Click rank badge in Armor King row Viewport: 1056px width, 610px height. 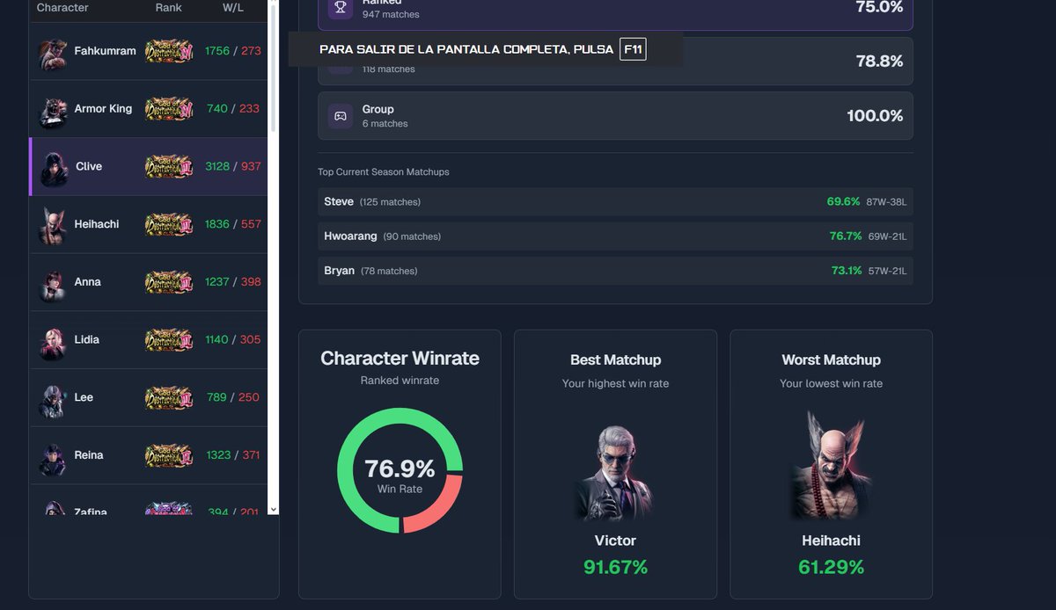click(168, 109)
